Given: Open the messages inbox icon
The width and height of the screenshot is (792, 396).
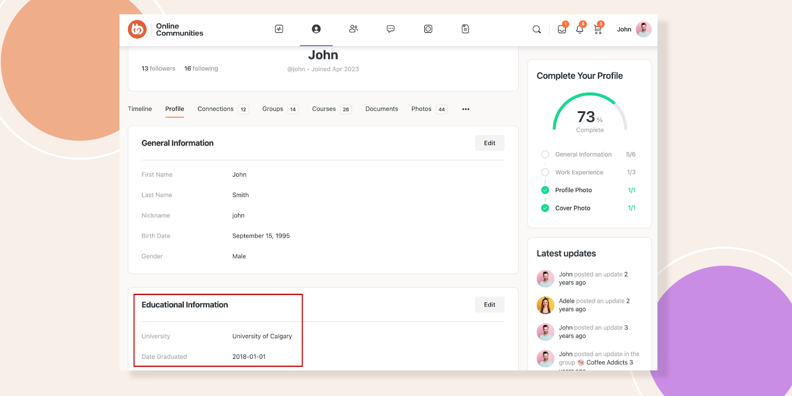Looking at the screenshot, I should [562, 29].
